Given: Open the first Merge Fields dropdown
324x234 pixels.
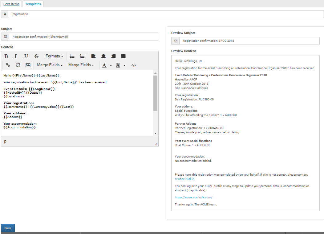Looking at the screenshot, I should click(50, 65).
